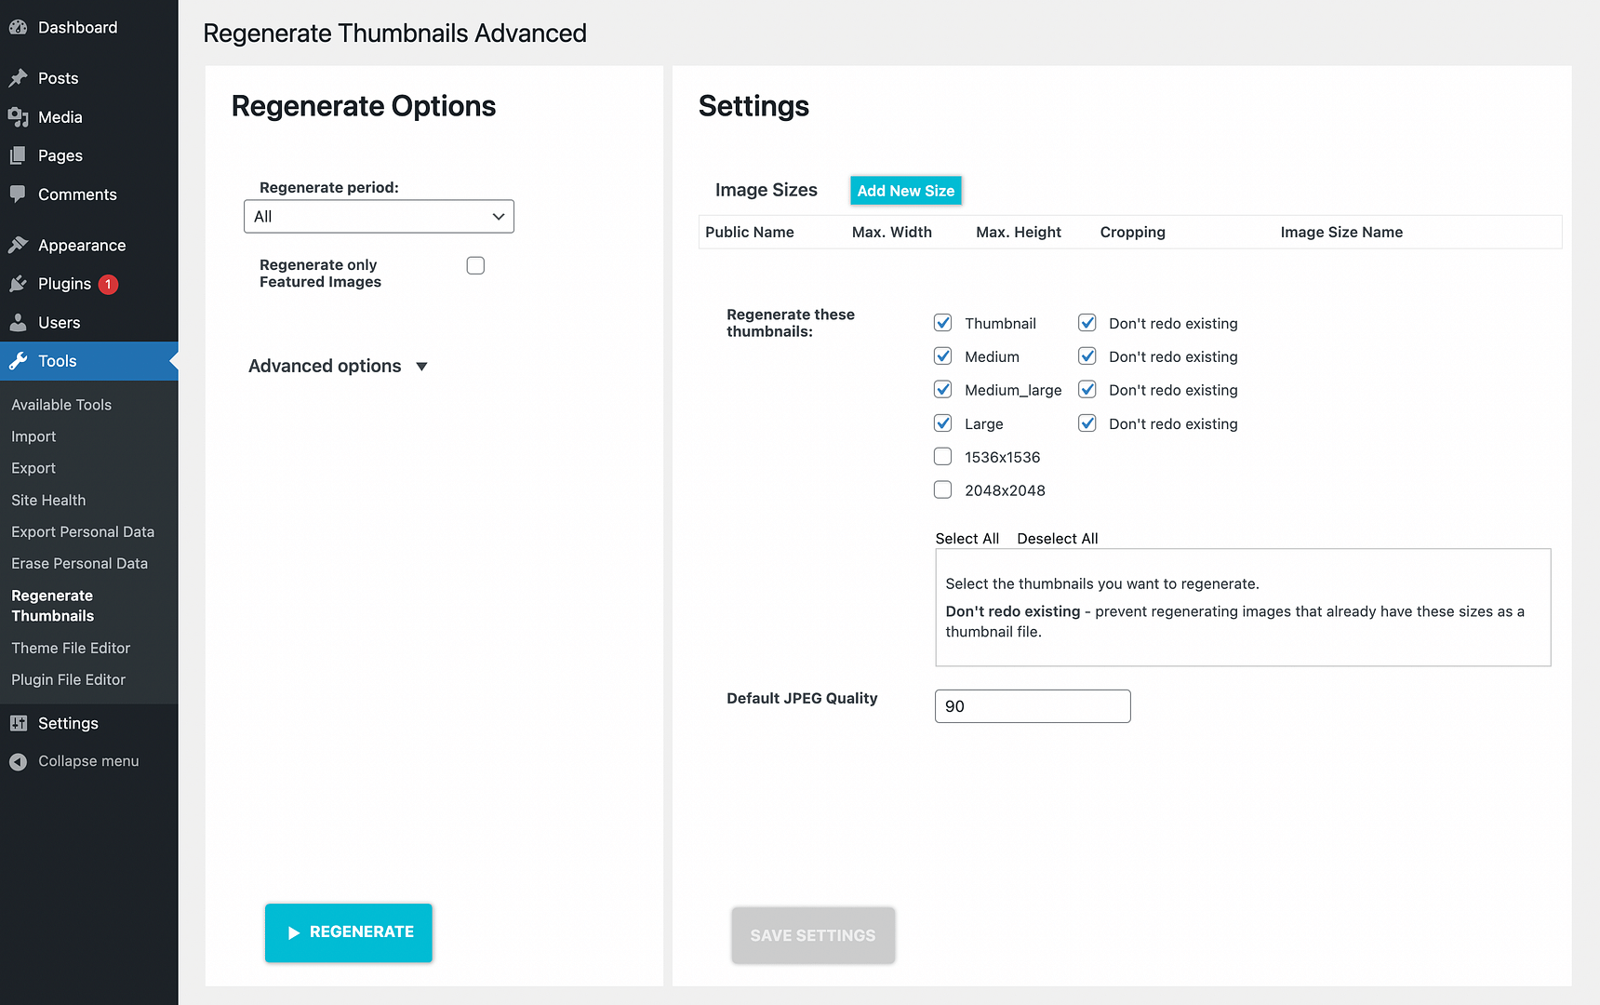1600x1005 pixels.
Task: Open the Export submenu item
Action: [x=33, y=468]
